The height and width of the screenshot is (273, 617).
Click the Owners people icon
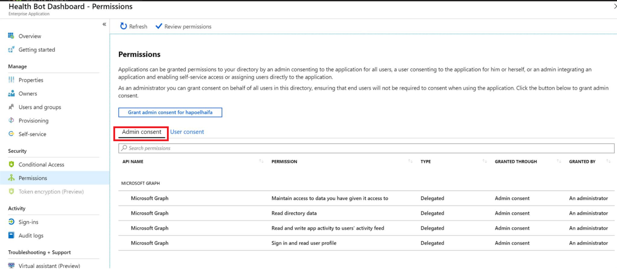tap(11, 93)
